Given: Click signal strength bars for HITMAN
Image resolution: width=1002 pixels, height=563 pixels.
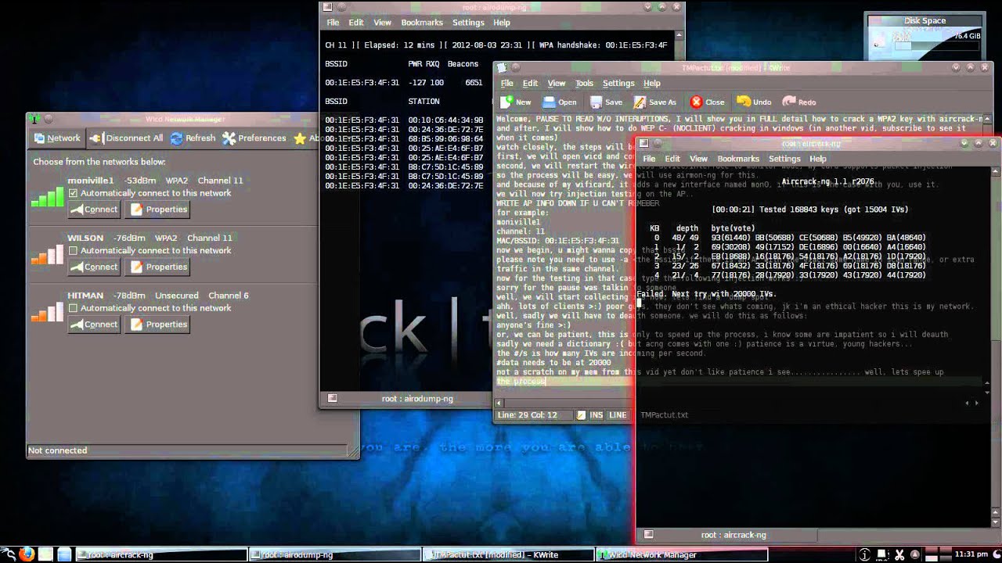Looking at the screenshot, I should 47,310.
